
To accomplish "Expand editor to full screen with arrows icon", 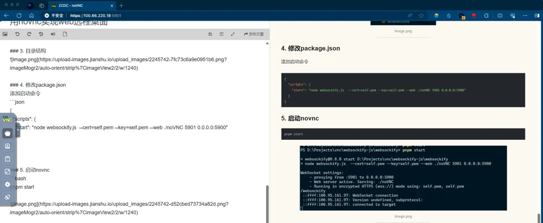I will pyautogui.click(x=233, y=34).
